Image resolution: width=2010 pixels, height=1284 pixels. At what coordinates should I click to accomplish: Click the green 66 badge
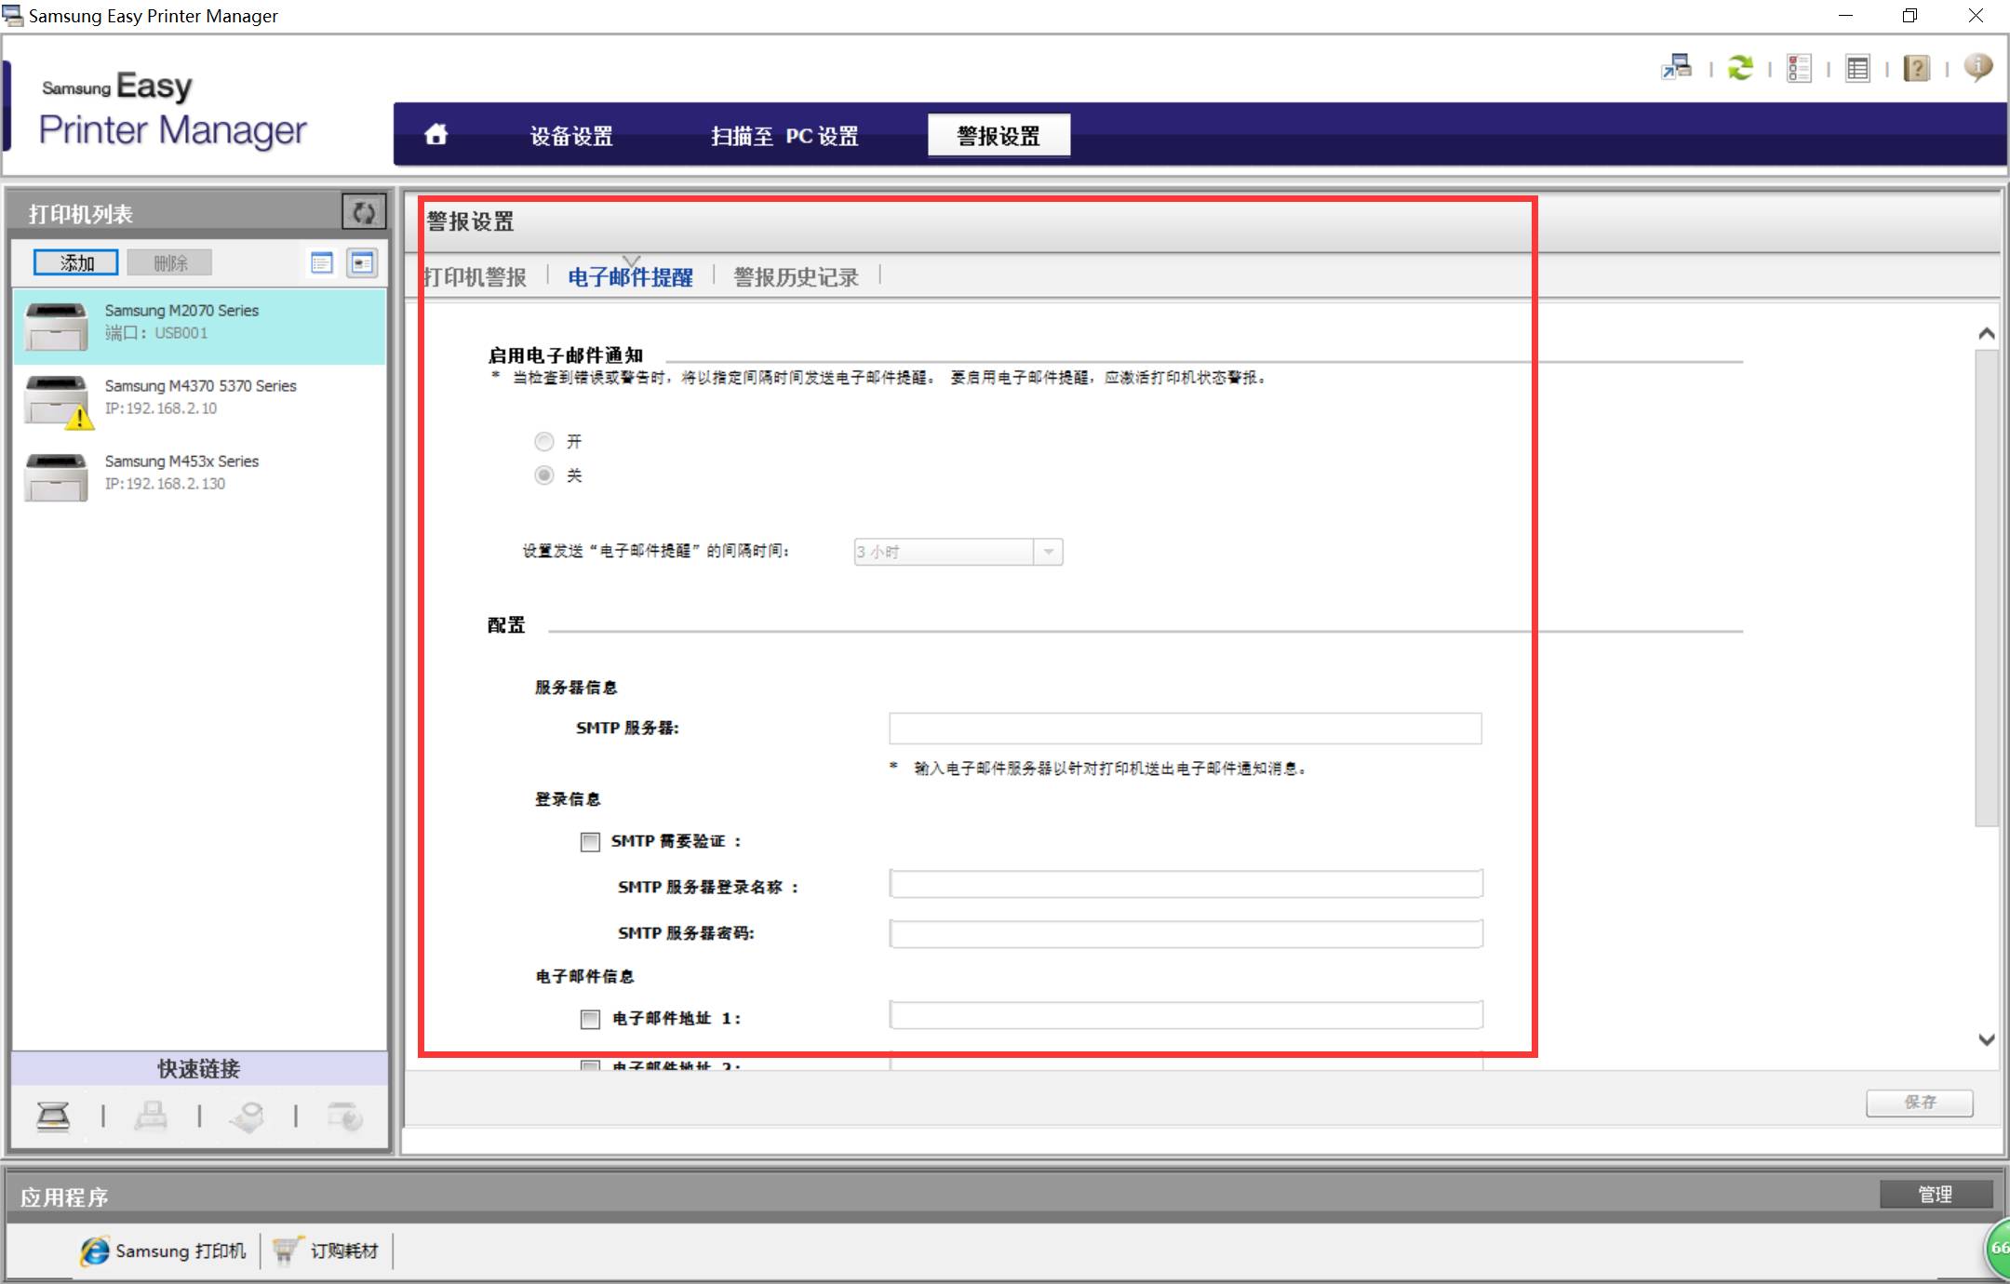tap(1998, 1248)
